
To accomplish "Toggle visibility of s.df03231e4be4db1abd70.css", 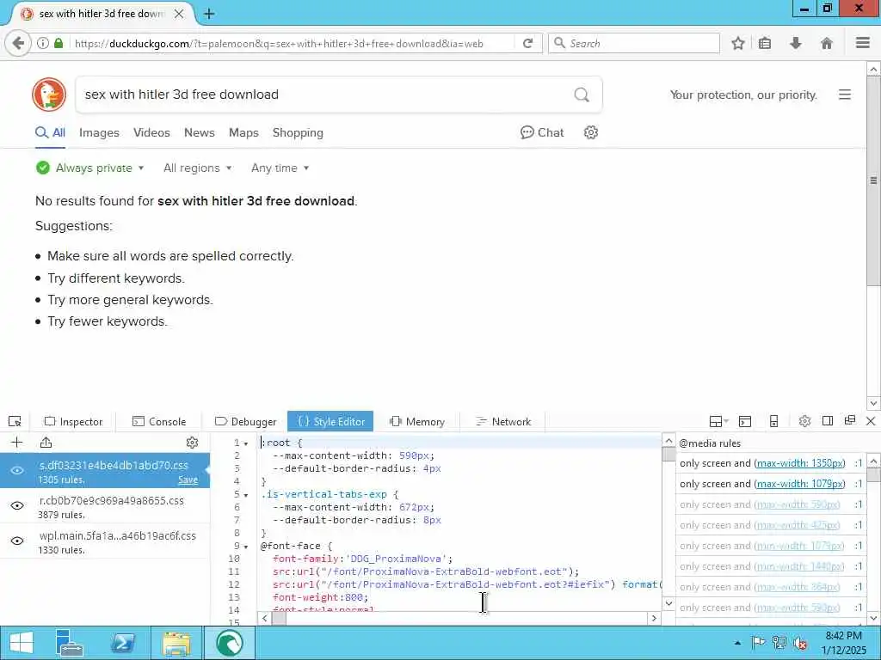I will pyautogui.click(x=17, y=470).
